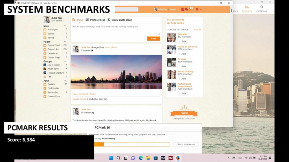This screenshot has height=162, width=289.
Task: Click the benchmark progress bar
Action: point(132,144)
